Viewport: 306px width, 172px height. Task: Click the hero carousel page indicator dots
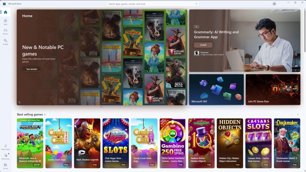pos(102,107)
